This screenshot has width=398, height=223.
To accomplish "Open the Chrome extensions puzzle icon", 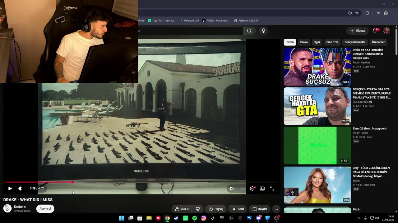I will click(367, 13).
